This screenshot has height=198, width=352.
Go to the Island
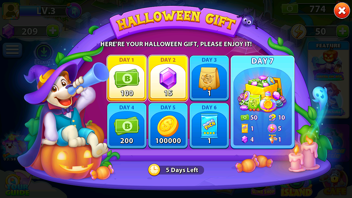[x=296, y=190]
